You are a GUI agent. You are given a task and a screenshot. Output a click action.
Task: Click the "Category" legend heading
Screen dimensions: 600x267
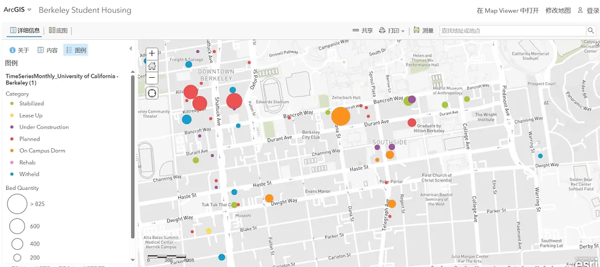[17, 94]
